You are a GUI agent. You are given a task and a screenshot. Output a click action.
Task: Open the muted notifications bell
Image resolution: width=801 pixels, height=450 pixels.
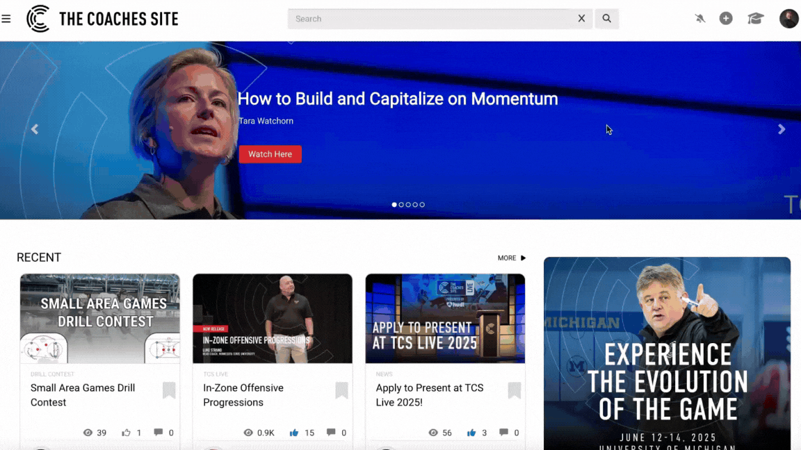(x=699, y=19)
